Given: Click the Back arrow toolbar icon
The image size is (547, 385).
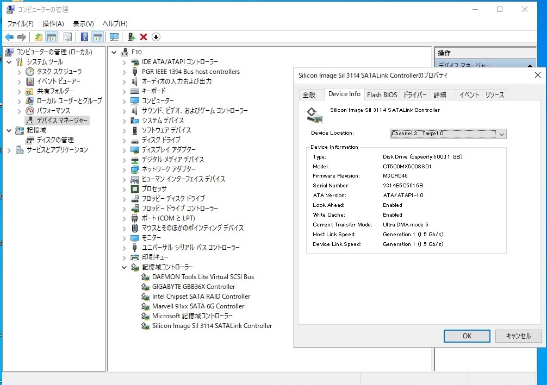Looking at the screenshot, I should point(9,37).
